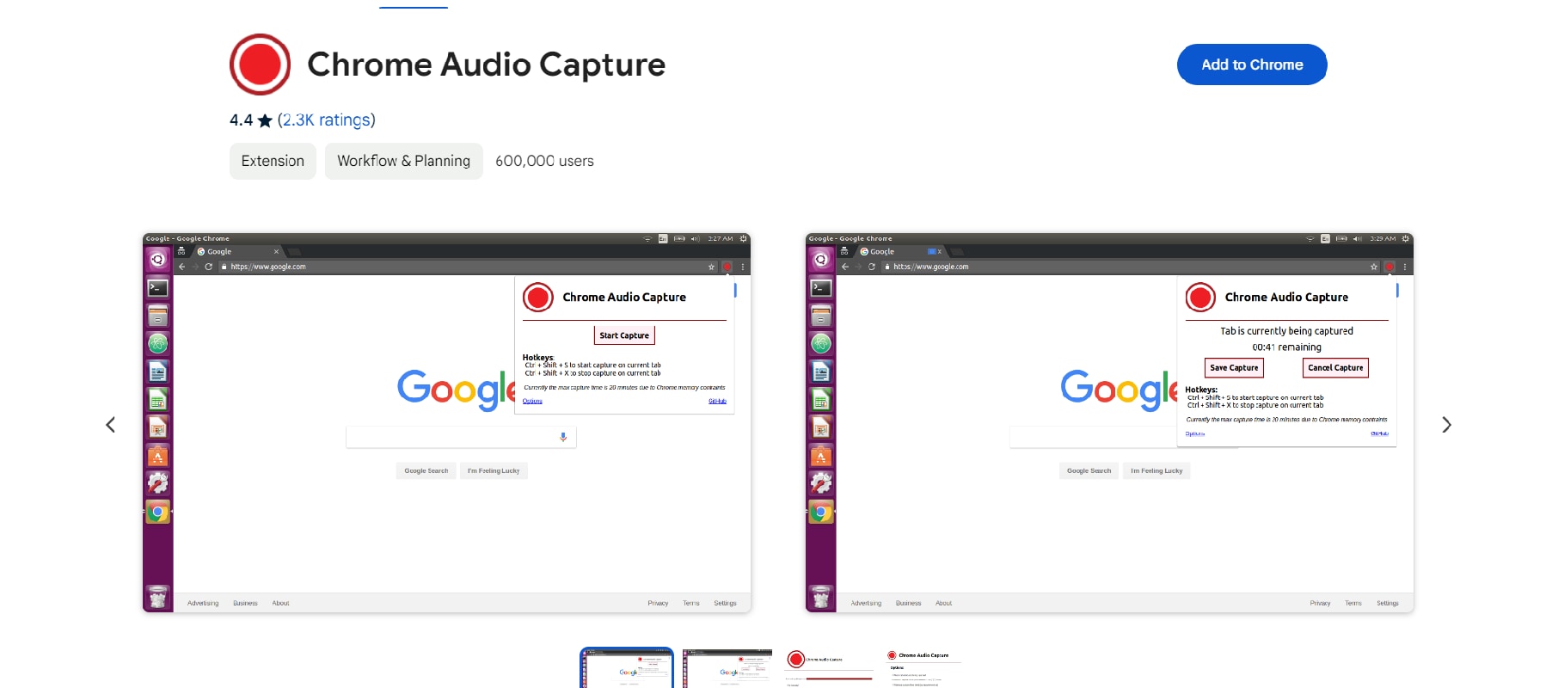Open the screenshot slide showing Save Capture popup
The image size is (1546, 688).
pyautogui.click(x=1109, y=422)
